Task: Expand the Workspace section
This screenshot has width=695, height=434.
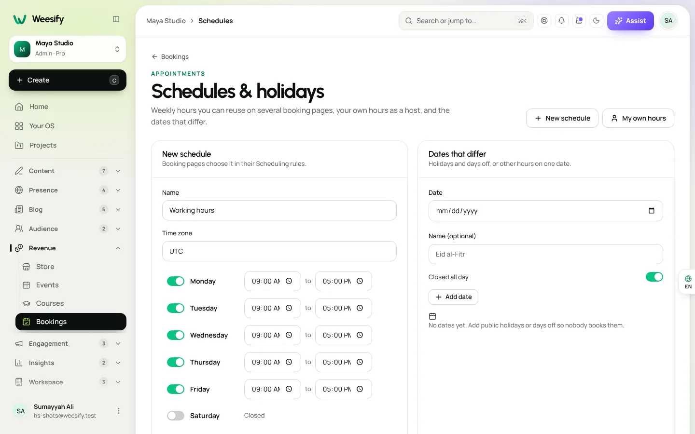Action: [x=68, y=382]
